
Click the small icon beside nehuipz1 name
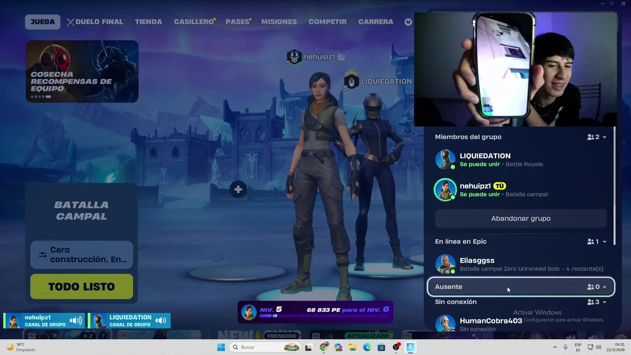pos(341,57)
